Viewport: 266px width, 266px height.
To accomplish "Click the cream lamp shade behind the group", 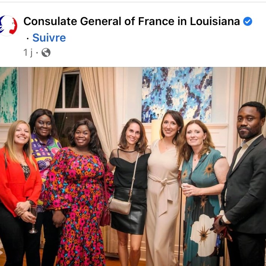I will pos(156,131).
